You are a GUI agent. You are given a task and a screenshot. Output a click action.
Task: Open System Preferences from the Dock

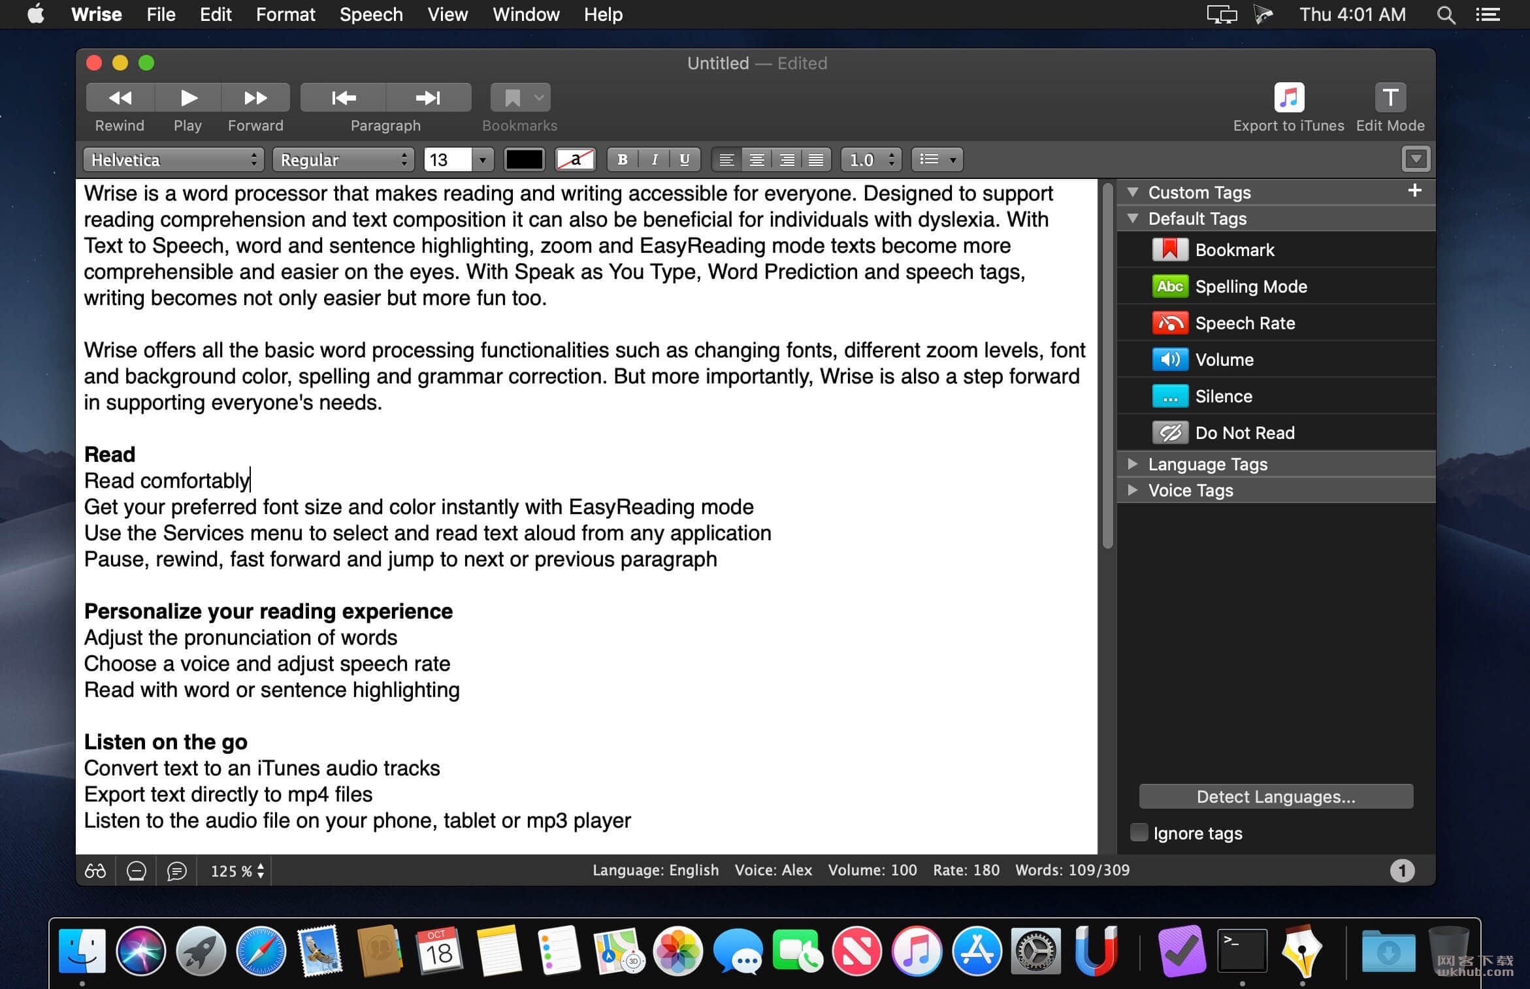pyautogui.click(x=1036, y=951)
